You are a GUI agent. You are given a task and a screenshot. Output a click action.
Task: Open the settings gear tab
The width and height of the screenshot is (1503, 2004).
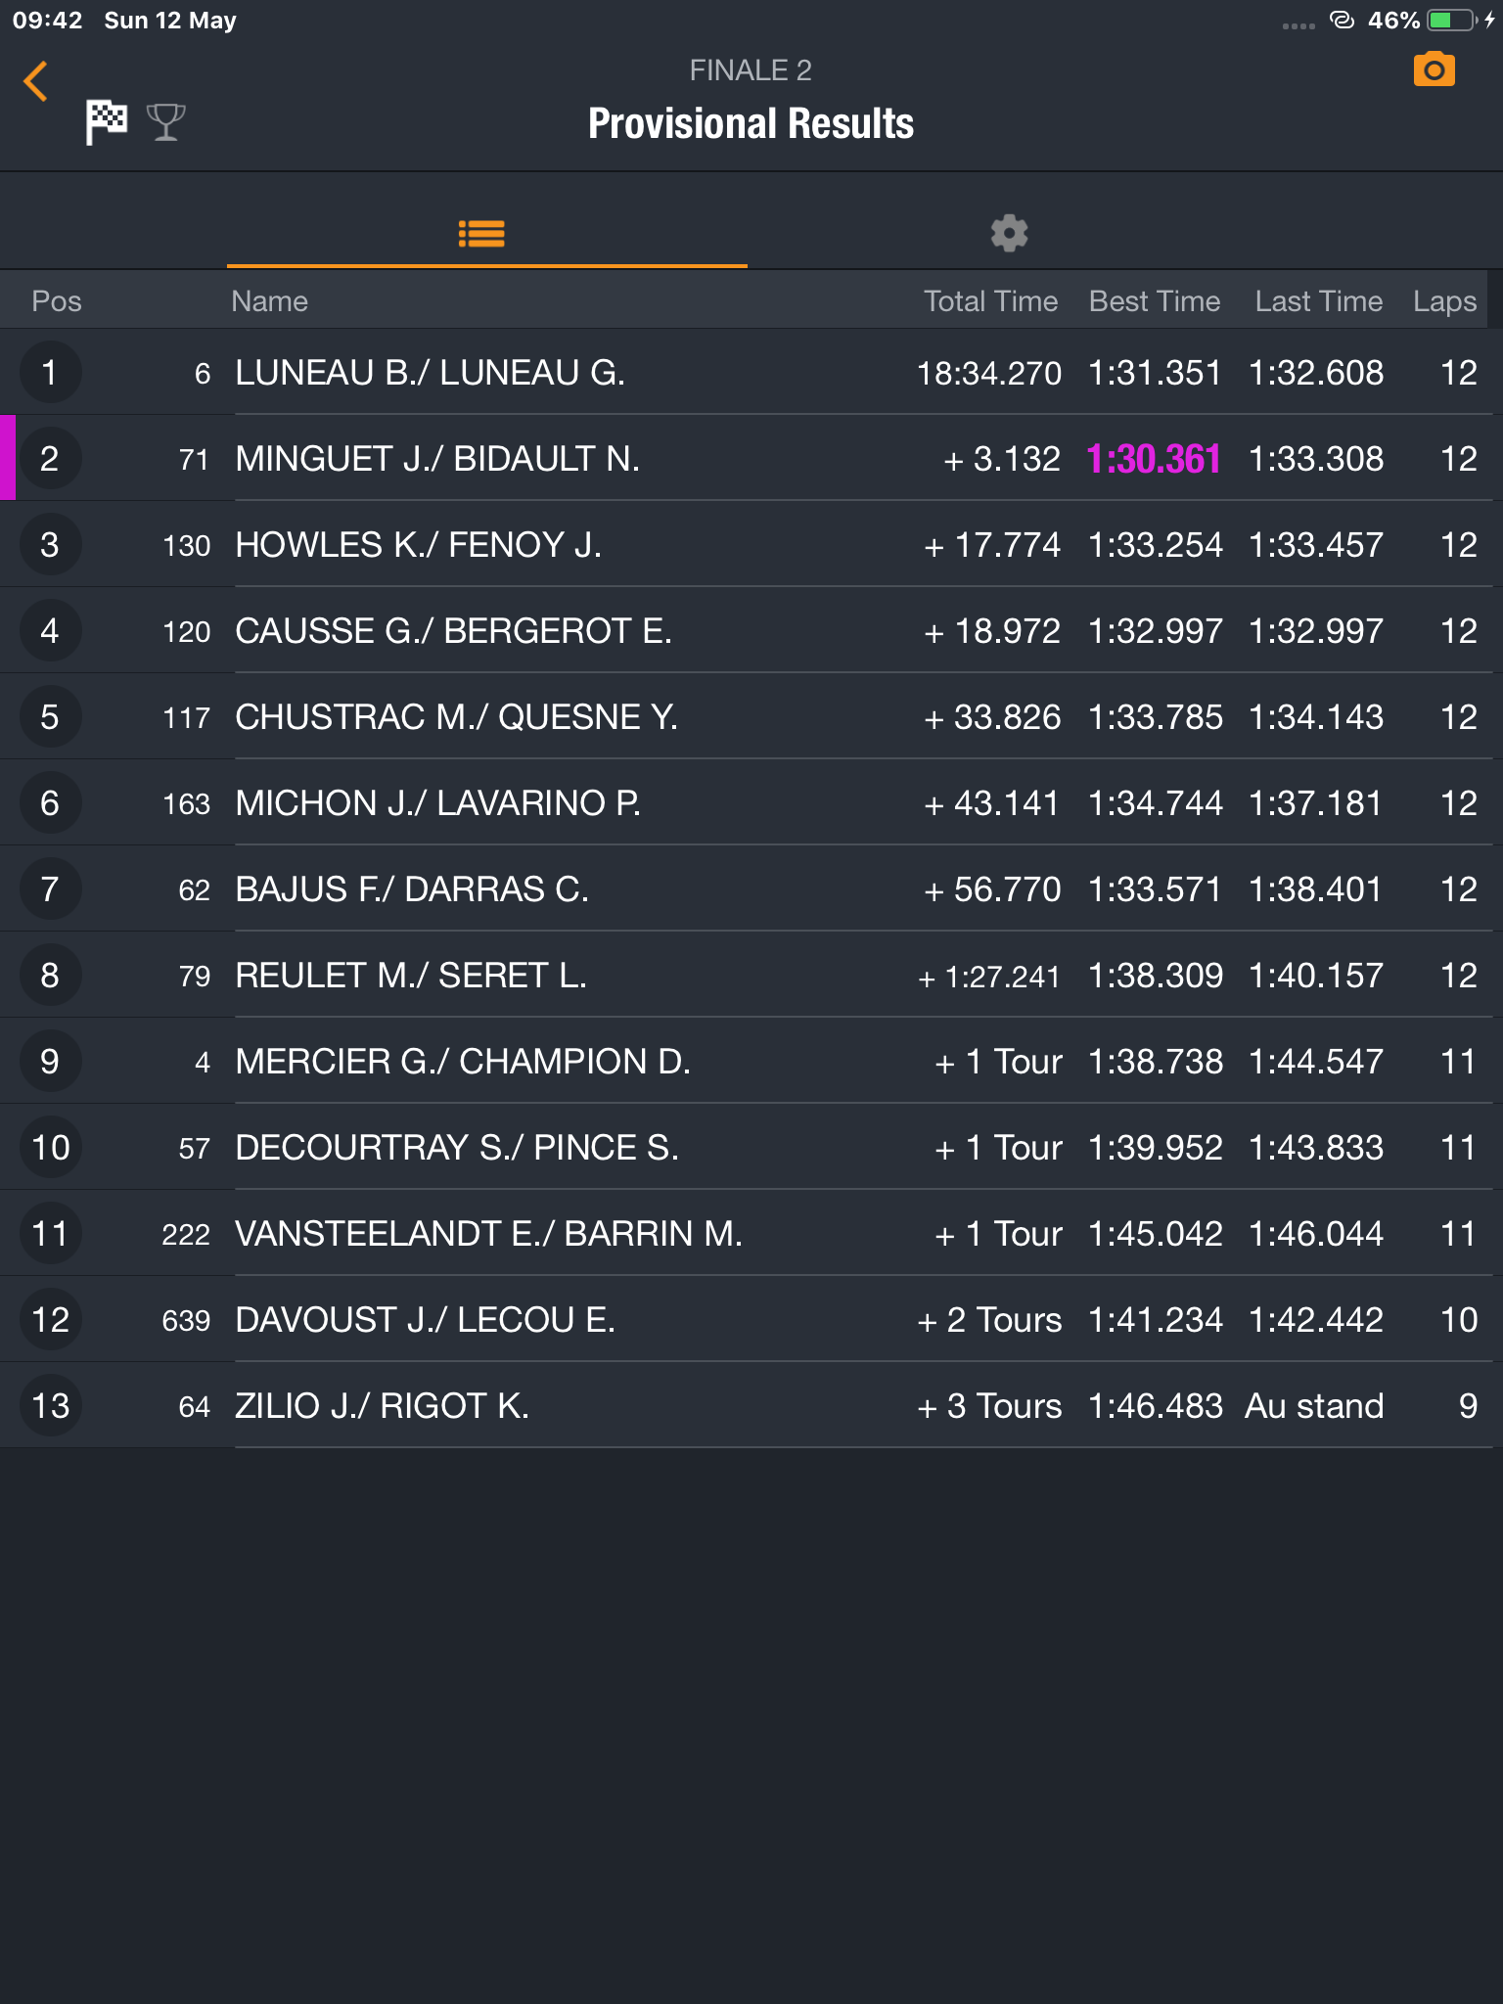[x=1009, y=233]
